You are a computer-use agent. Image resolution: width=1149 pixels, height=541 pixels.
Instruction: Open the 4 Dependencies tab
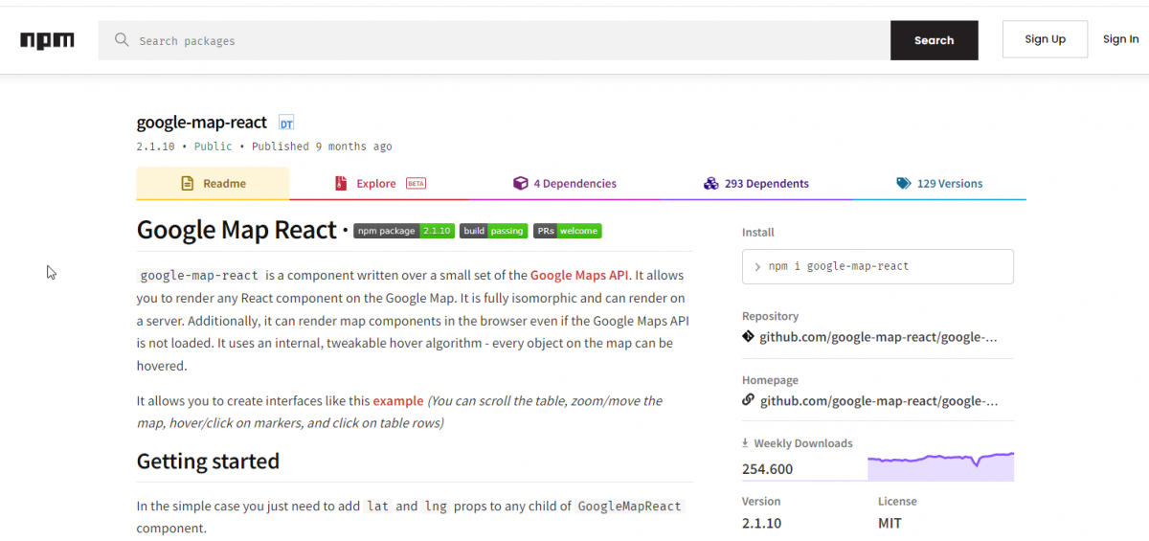point(565,184)
